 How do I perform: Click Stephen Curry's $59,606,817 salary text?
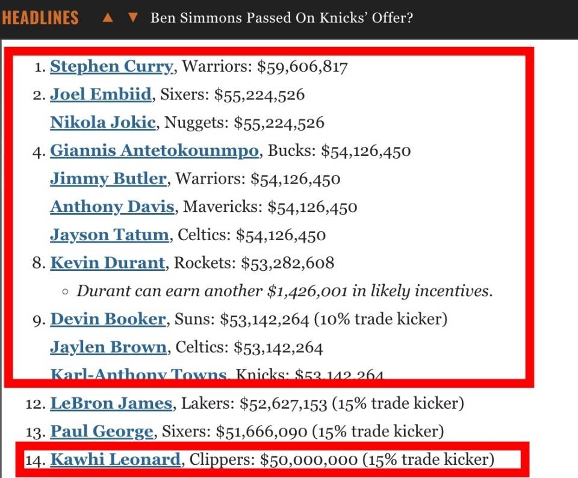[x=302, y=66]
